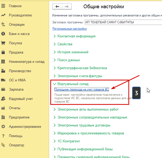Screen dimensions: 162x158
Task: Open the Отчеты section
Action: (x=15, y=108)
